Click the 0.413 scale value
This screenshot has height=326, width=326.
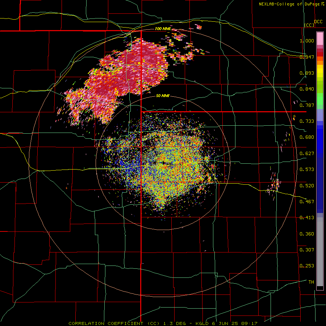click(x=307, y=218)
